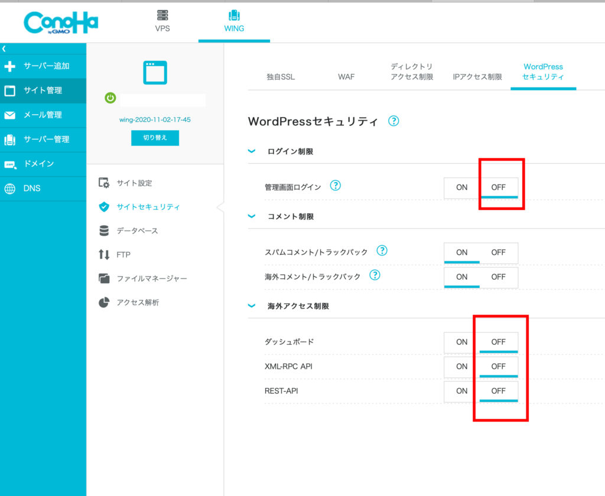This screenshot has height=496, width=605.
Task: Click the gear icon for サイト設定
Action: click(104, 183)
